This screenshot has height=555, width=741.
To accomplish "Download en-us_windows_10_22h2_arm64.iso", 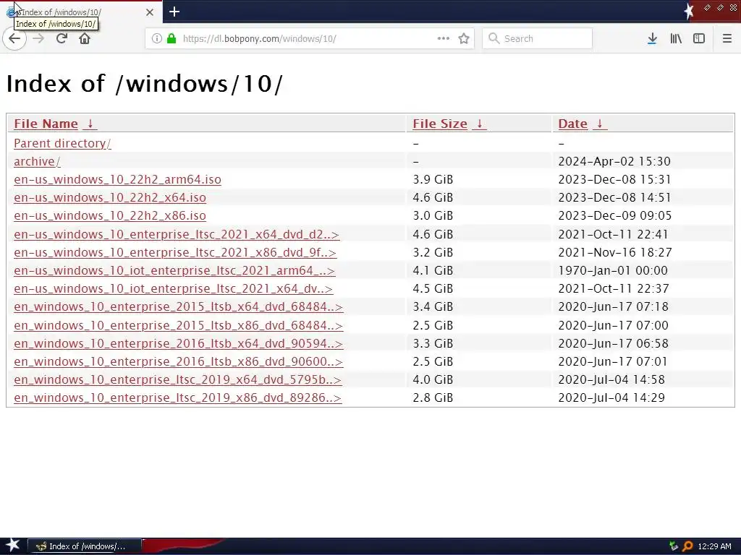I will pos(117,179).
